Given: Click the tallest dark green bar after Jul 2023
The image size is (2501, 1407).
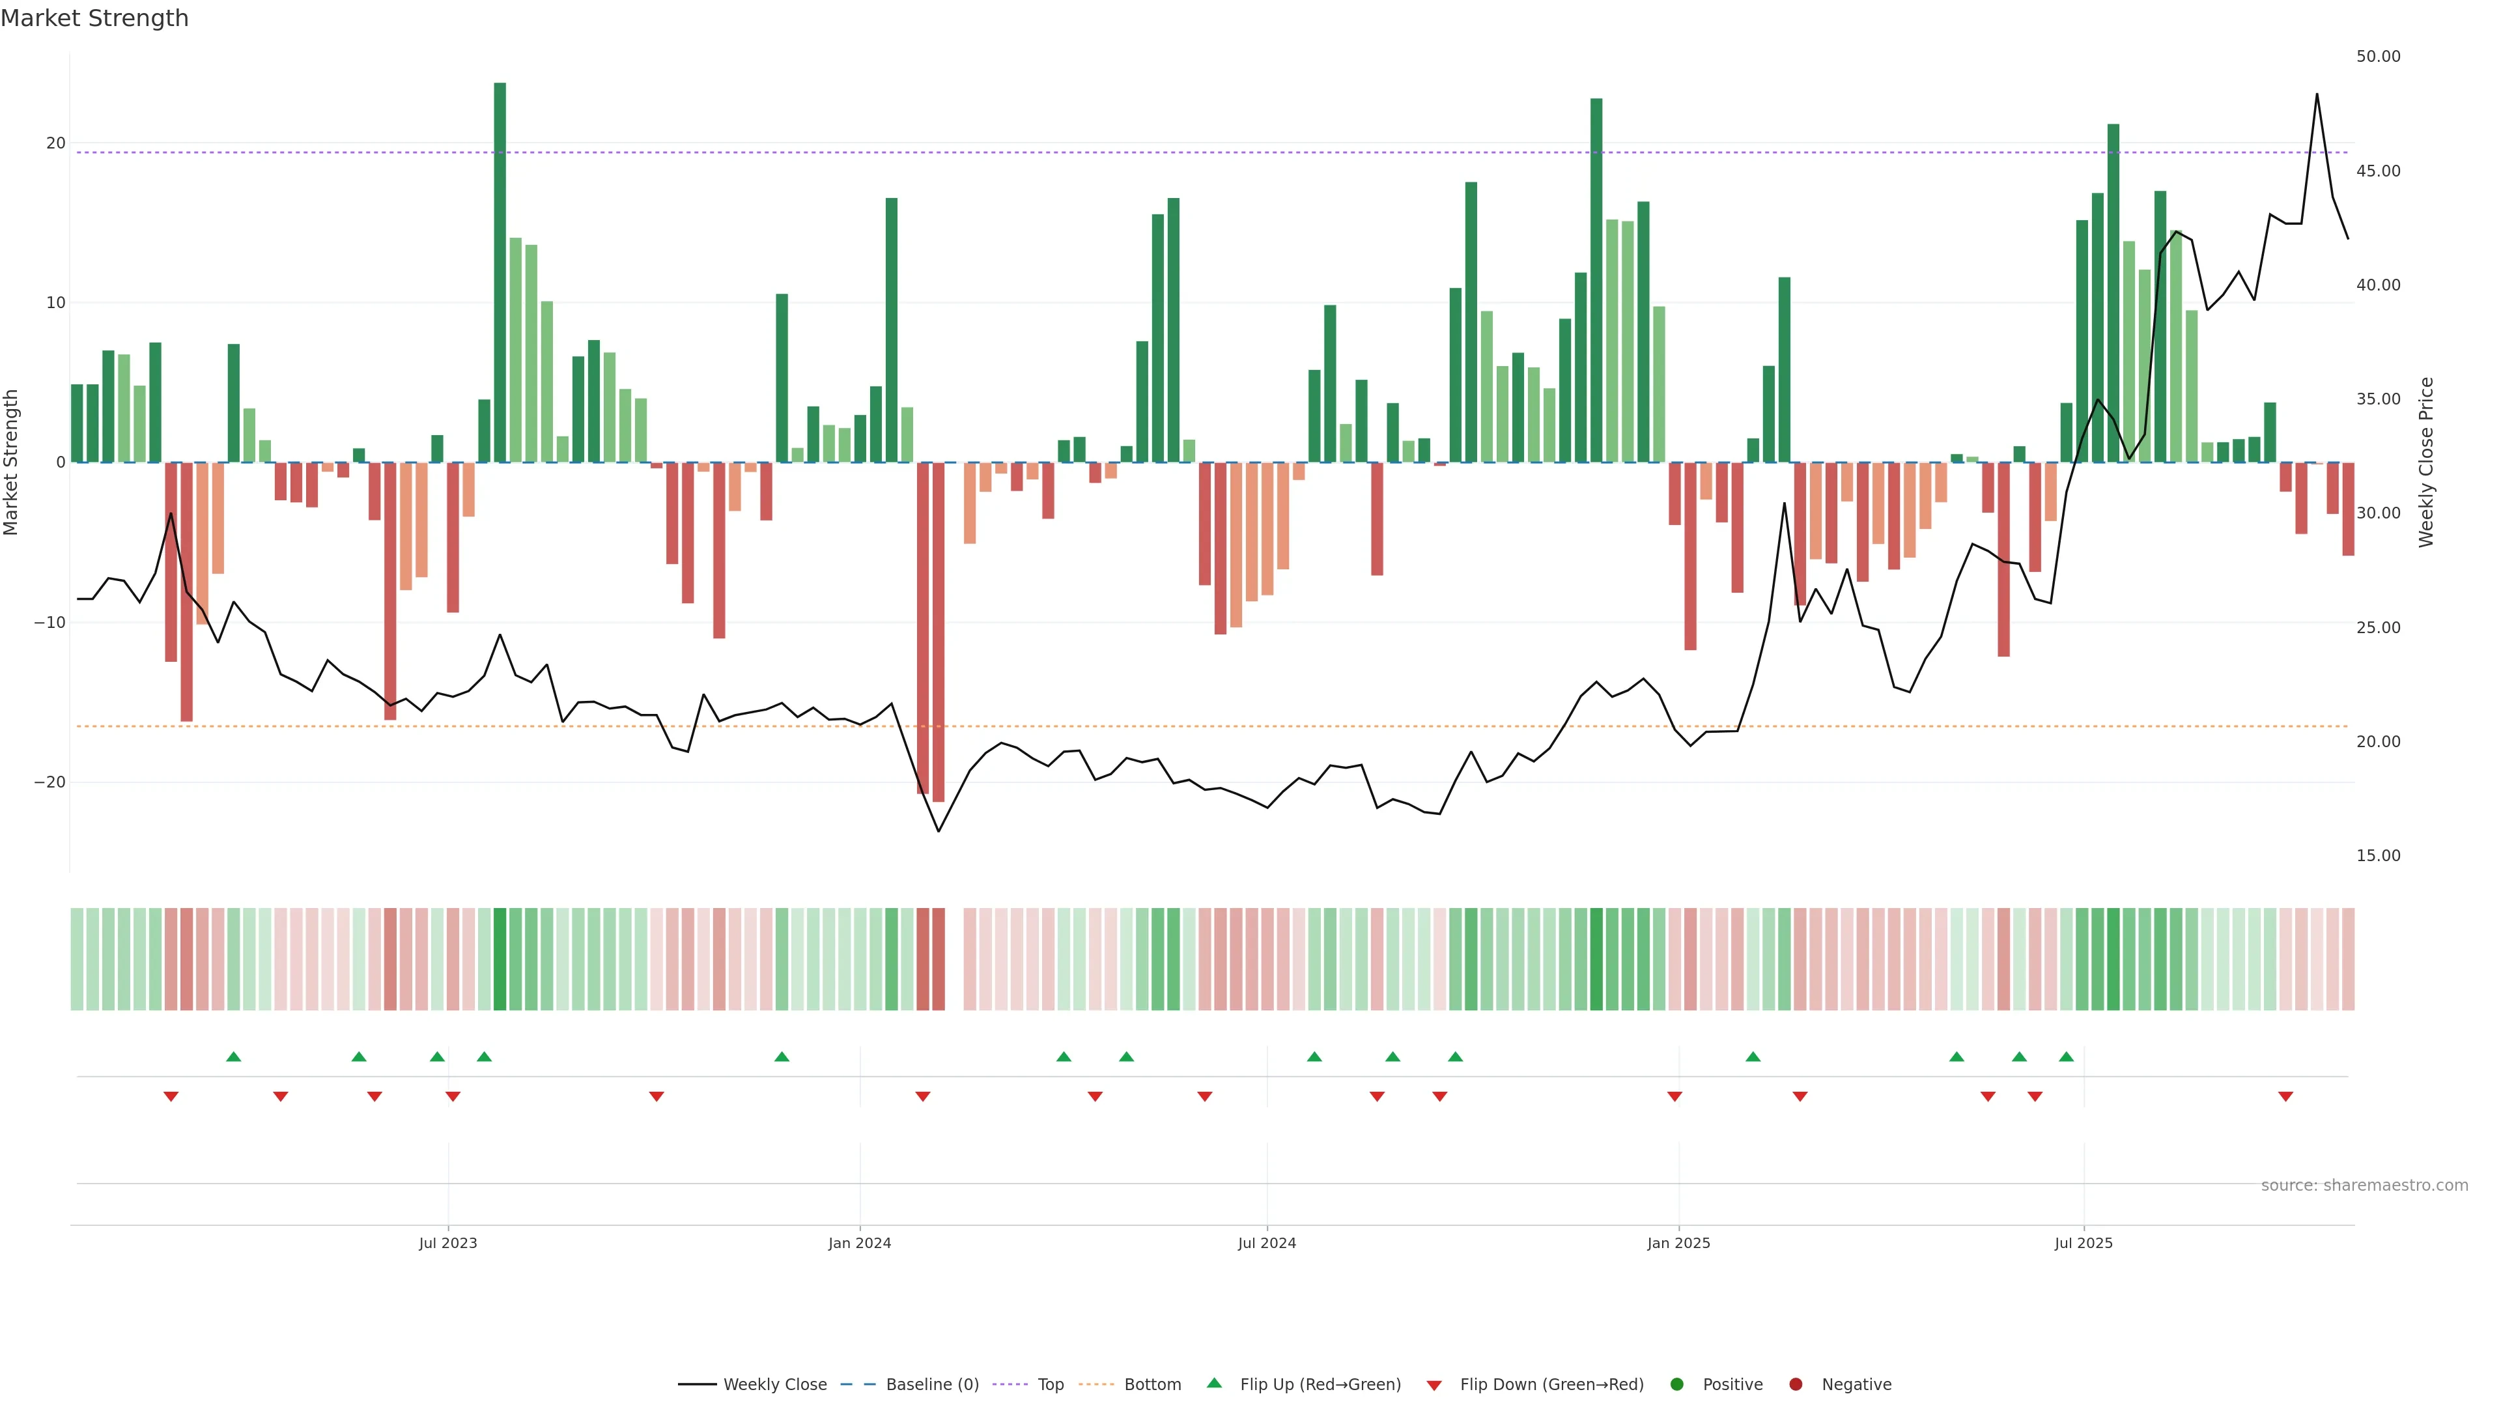Looking at the screenshot, I should (x=500, y=272).
